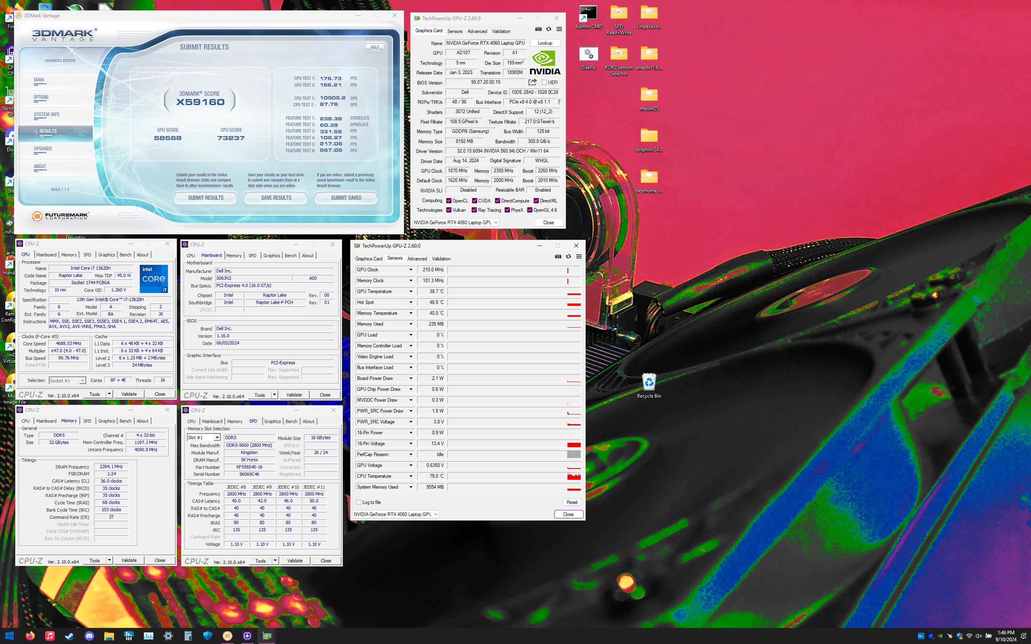1031x644 pixels.
Task: Click the Windows Security tray icon with warning
Action: pyautogui.click(x=959, y=636)
